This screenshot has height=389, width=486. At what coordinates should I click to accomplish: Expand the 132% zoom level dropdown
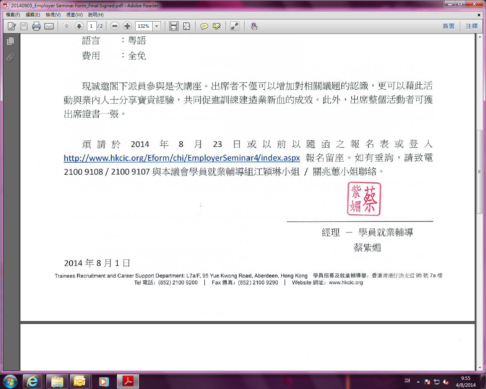[156, 26]
